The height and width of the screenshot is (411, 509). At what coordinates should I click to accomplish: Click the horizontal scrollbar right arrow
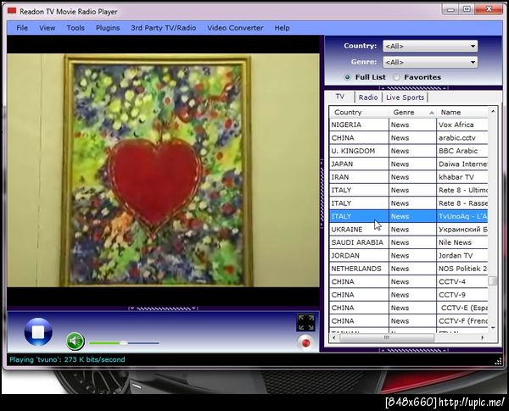click(483, 337)
